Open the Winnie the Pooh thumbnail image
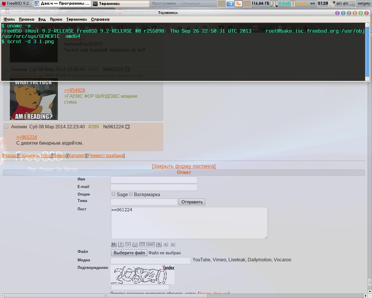This screenshot has width=372, height=298. (34, 99)
